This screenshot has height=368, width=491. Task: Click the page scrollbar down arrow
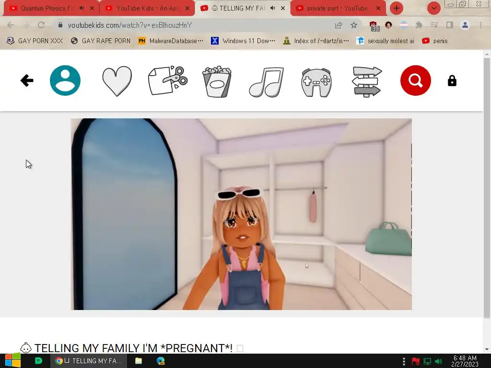[487, 349]
